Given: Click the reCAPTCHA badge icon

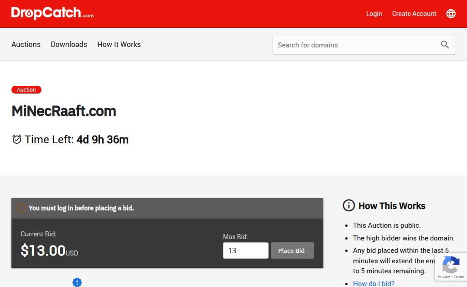Looking at the screenshot, I should pos(451,265).
